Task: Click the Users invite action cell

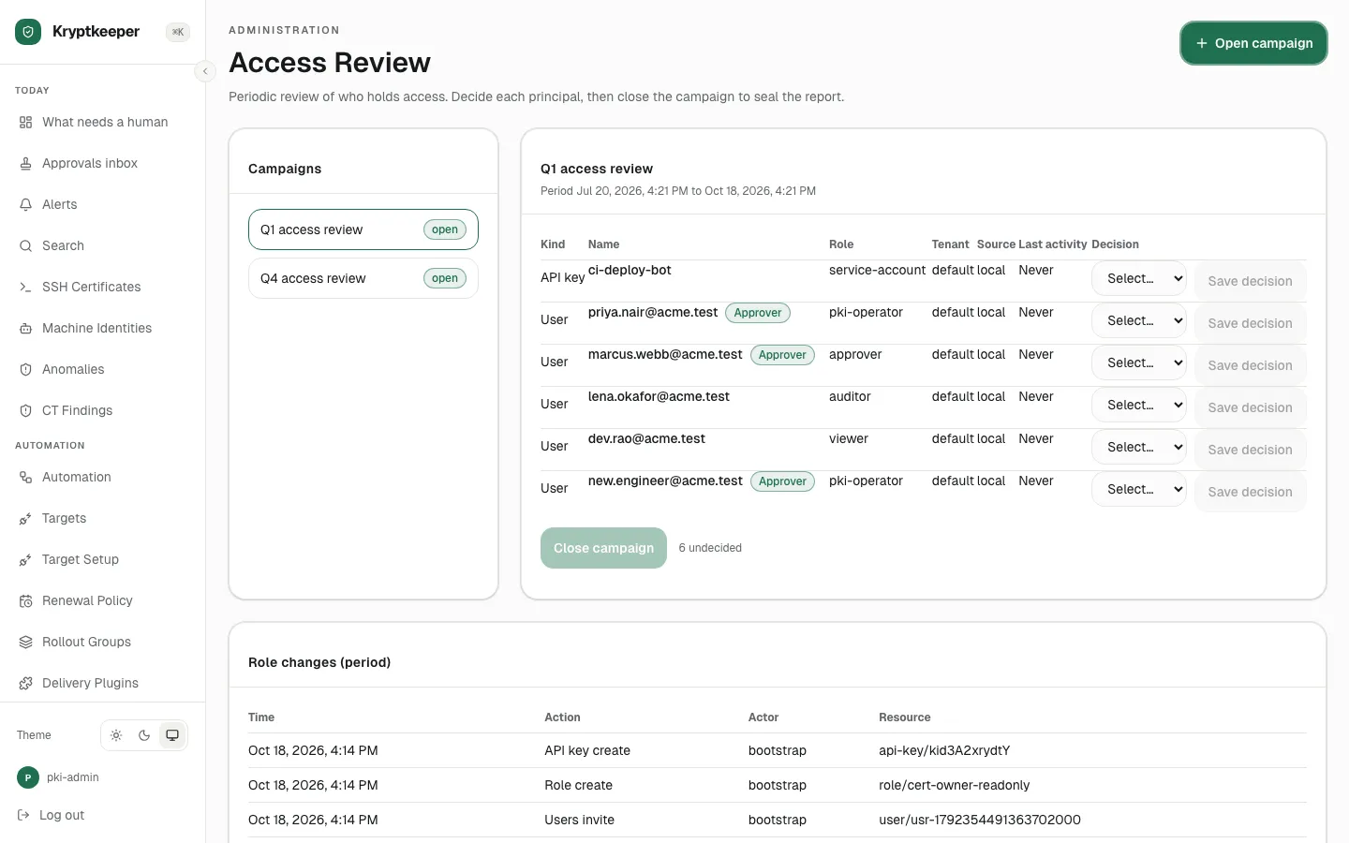Action: pos(579,820)
